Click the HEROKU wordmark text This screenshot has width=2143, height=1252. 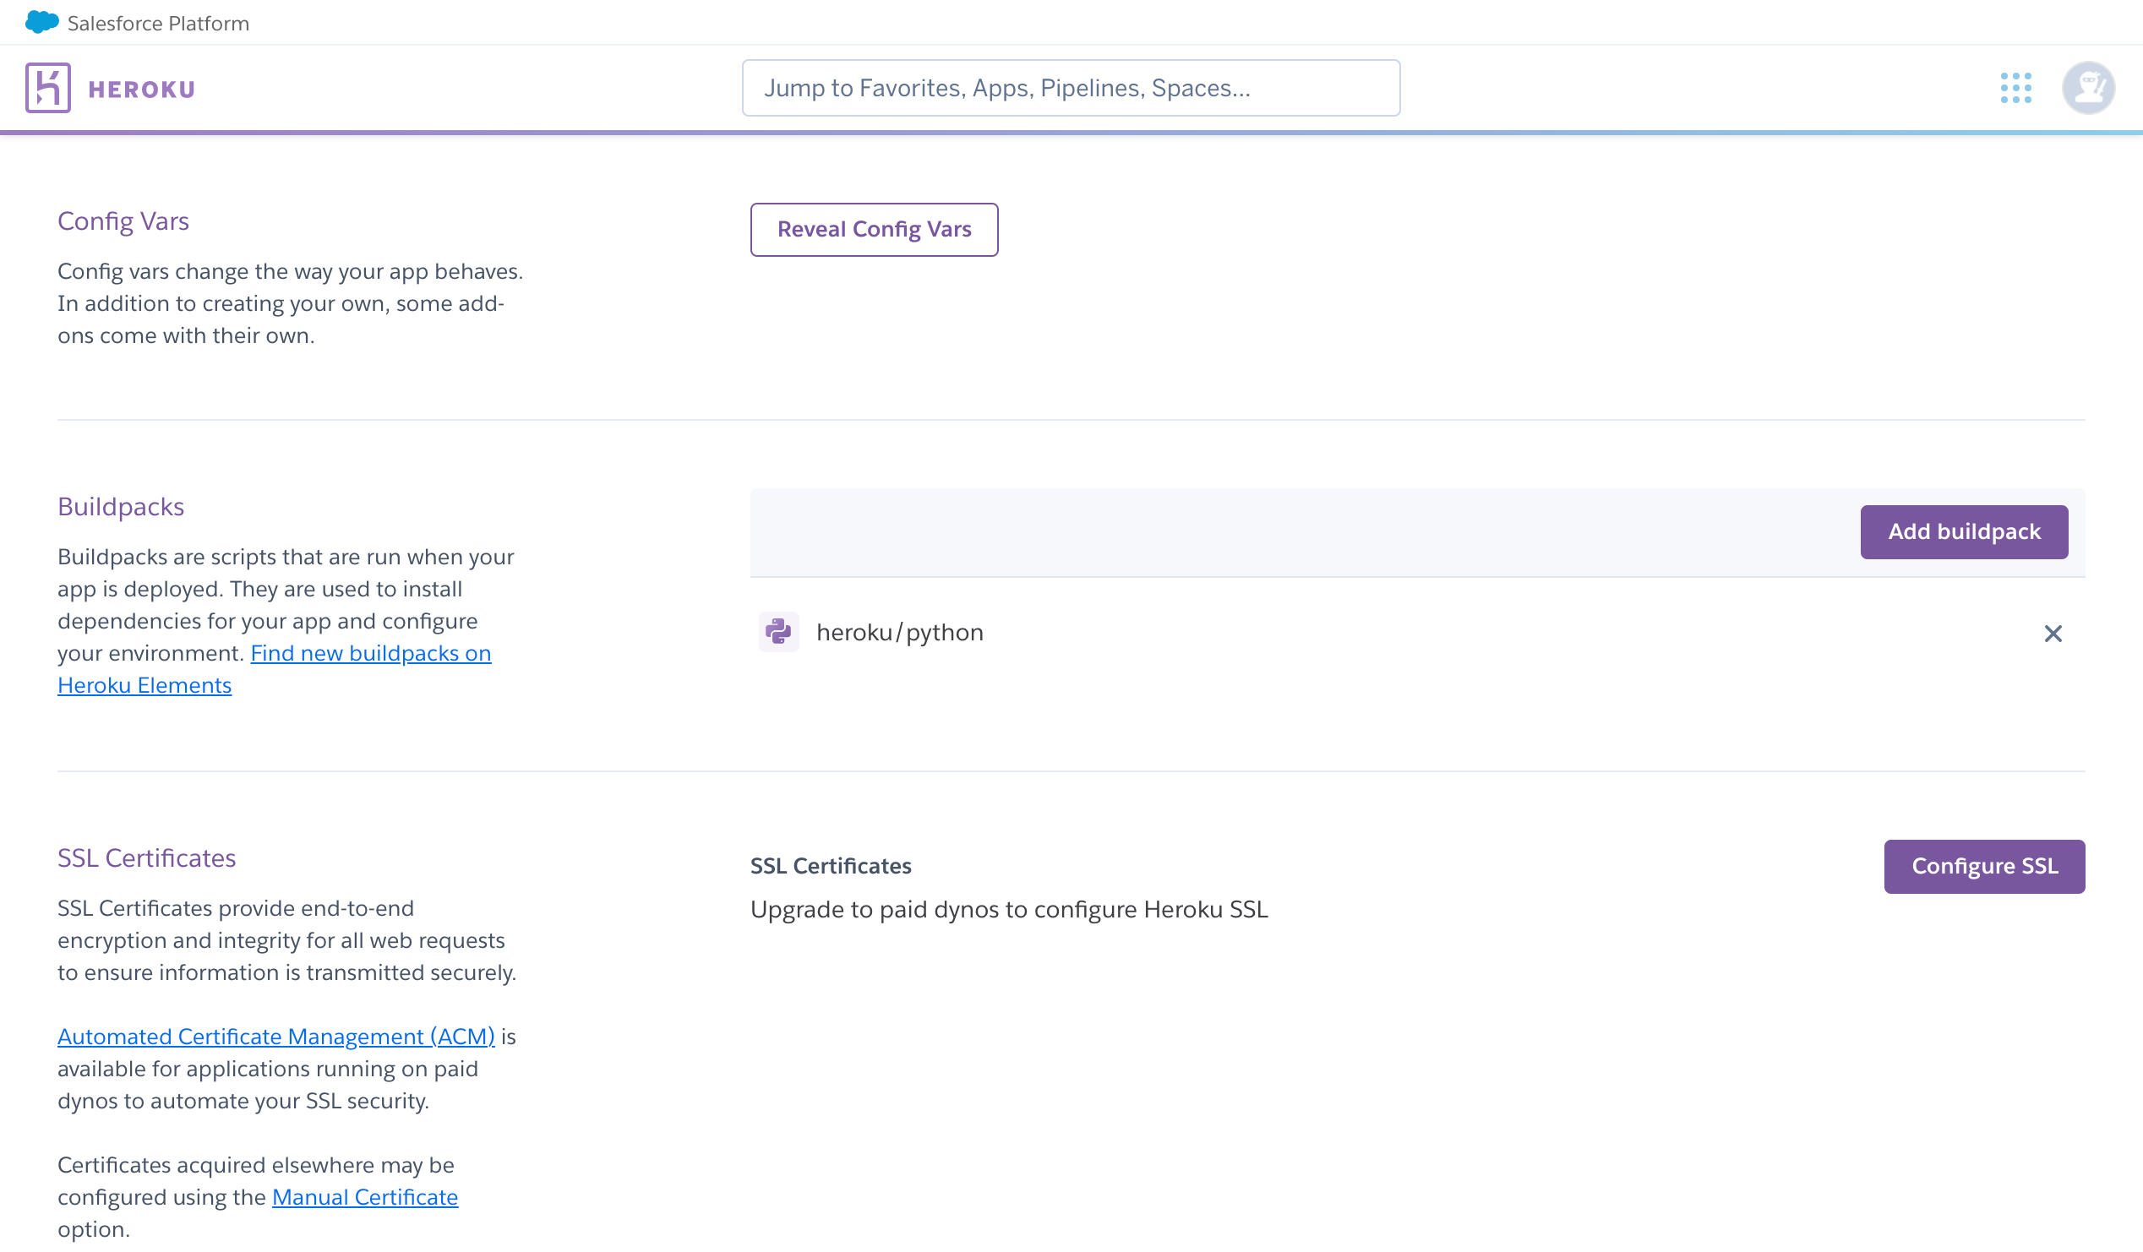[142, 90]
